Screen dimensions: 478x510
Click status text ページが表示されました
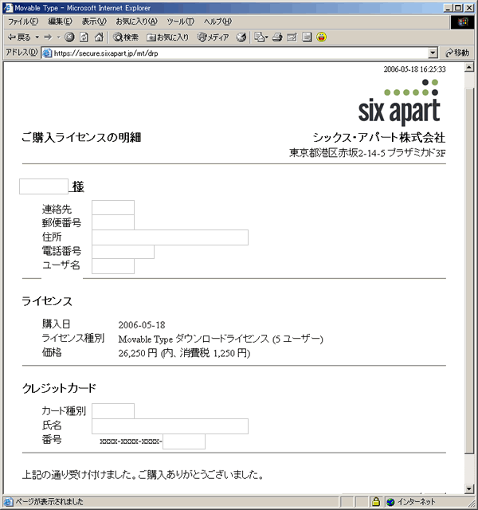[49, 502]
